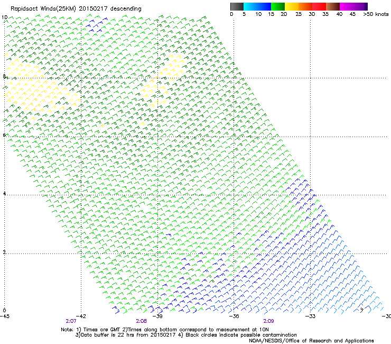391x344 pixels.
Task: Click the Rapidscat Winds title text
Action: click(76, 9)
